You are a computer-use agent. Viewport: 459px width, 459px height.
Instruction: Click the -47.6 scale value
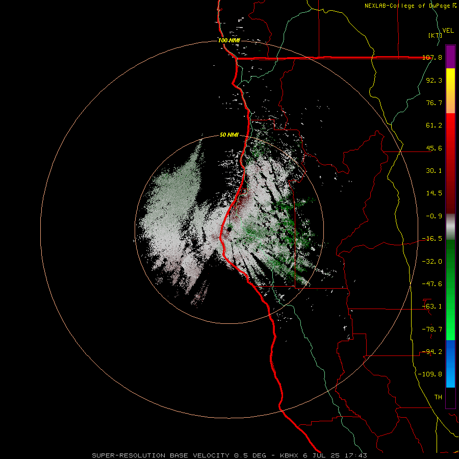(432, 284)
